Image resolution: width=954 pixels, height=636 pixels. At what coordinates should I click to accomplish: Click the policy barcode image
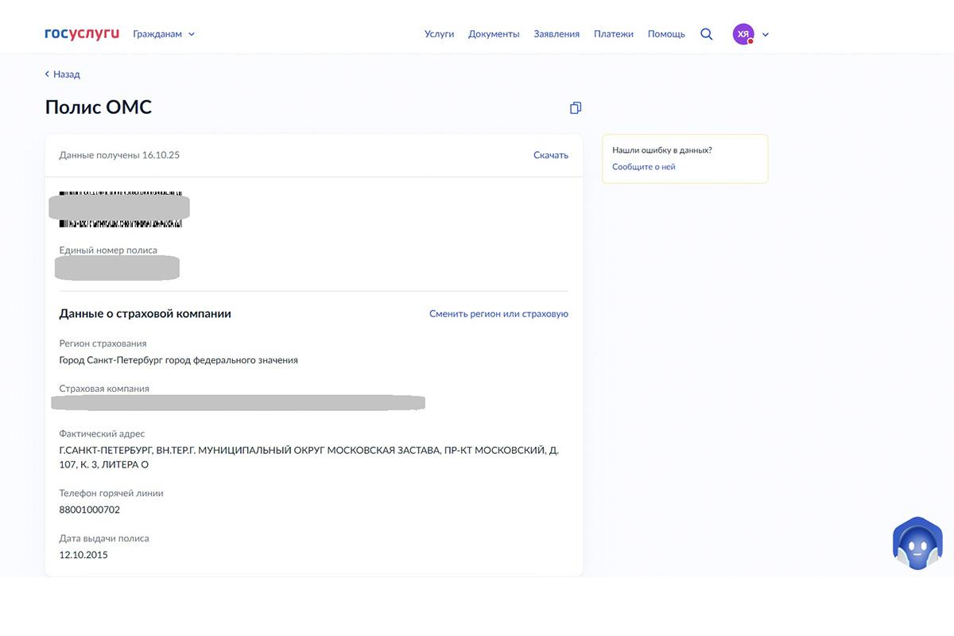pyautogui.click(x=120, y=209)
